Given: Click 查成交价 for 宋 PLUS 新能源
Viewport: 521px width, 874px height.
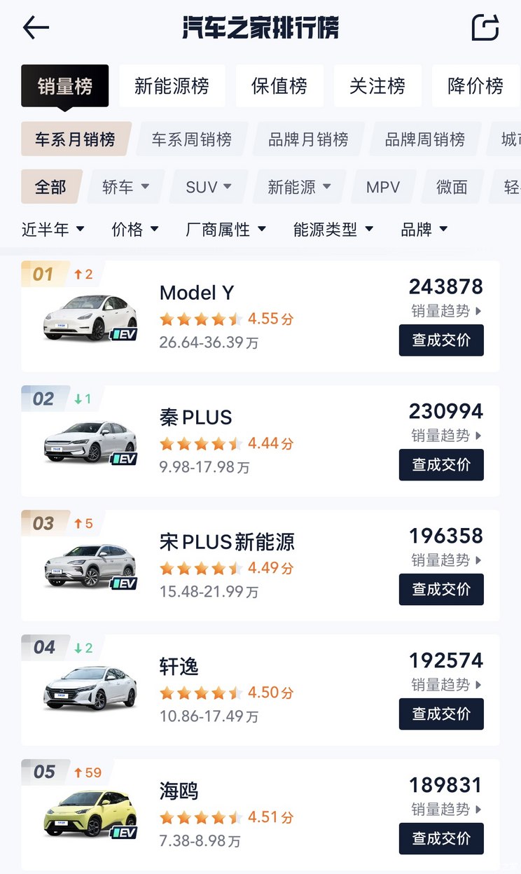Looking at the screenshot, I should tap(441, 589).
